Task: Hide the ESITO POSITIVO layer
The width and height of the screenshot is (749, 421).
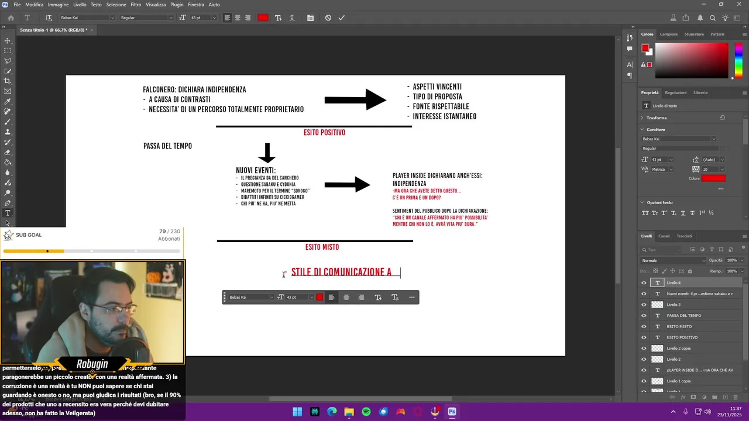Action: pyautogui.click(x=644, y=337)
